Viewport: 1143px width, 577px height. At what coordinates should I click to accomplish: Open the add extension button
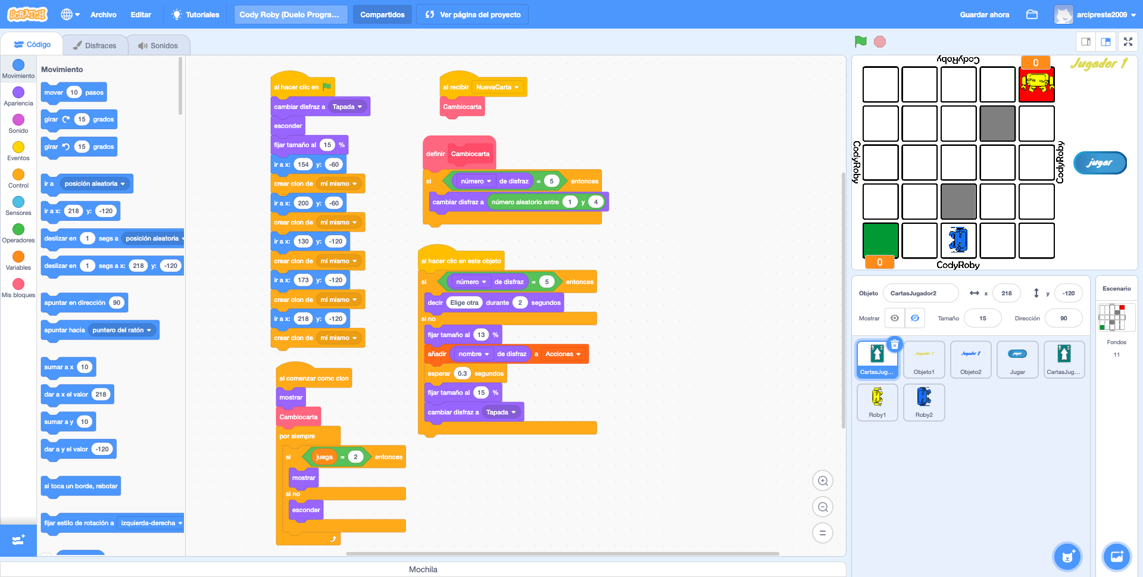[x=18, y=540]
